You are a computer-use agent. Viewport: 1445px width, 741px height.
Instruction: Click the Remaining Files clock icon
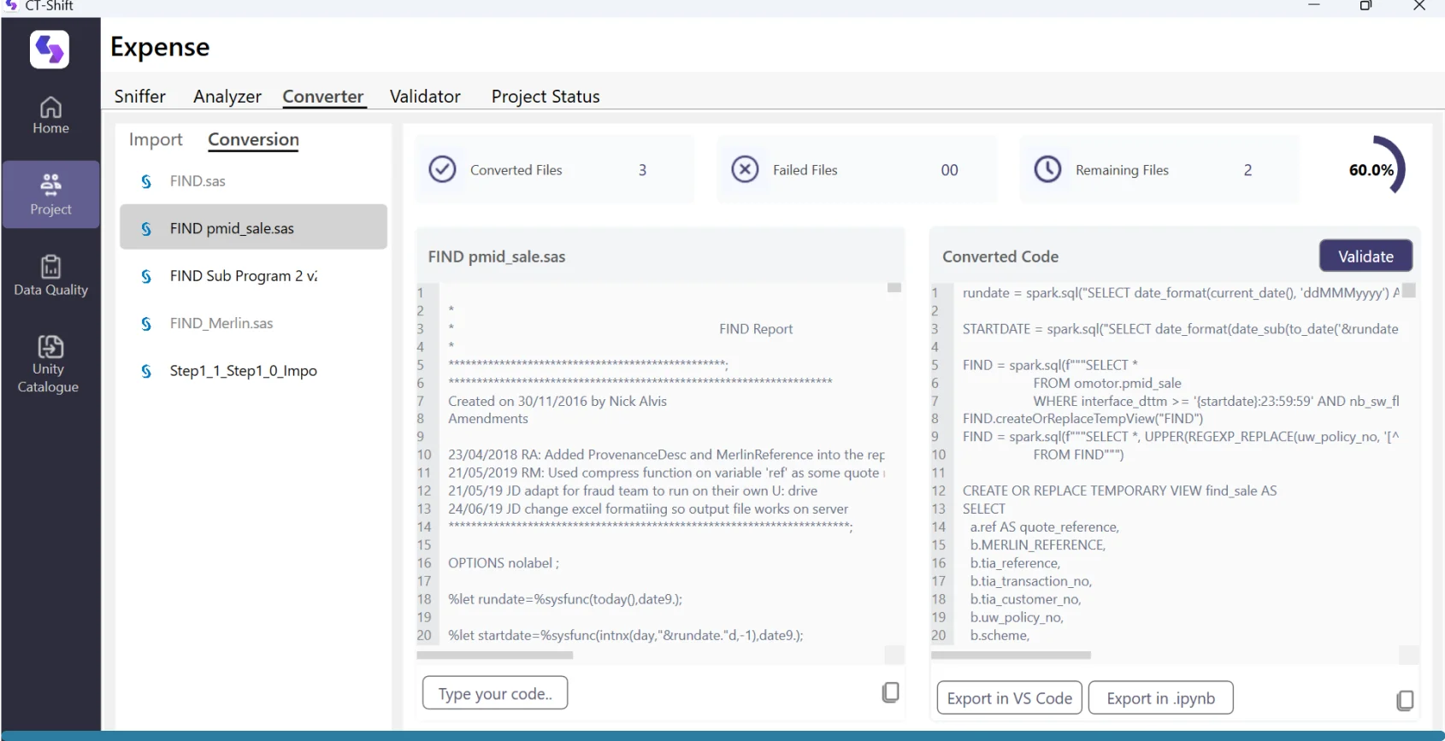pyautogui.click(x=1047, y=169)
